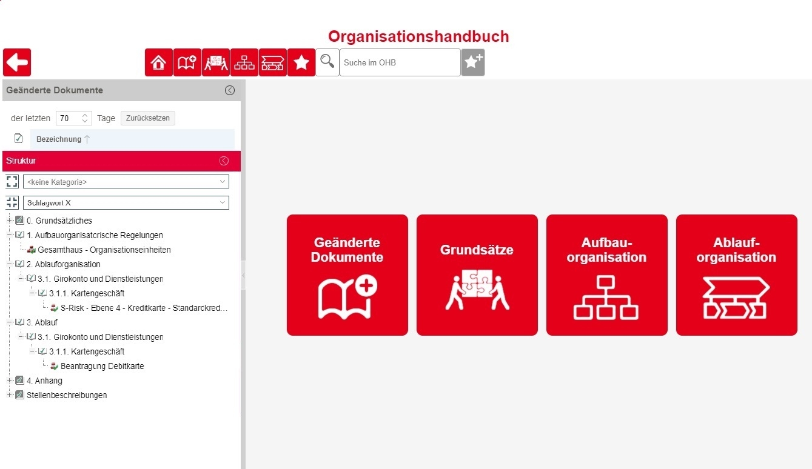Open the <keine Kategorie> dropdown

point(126,181)
